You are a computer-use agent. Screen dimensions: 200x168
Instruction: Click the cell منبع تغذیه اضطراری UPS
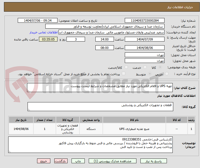coord(134,129)
